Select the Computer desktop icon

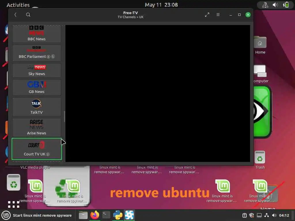[x=260, y=74]
